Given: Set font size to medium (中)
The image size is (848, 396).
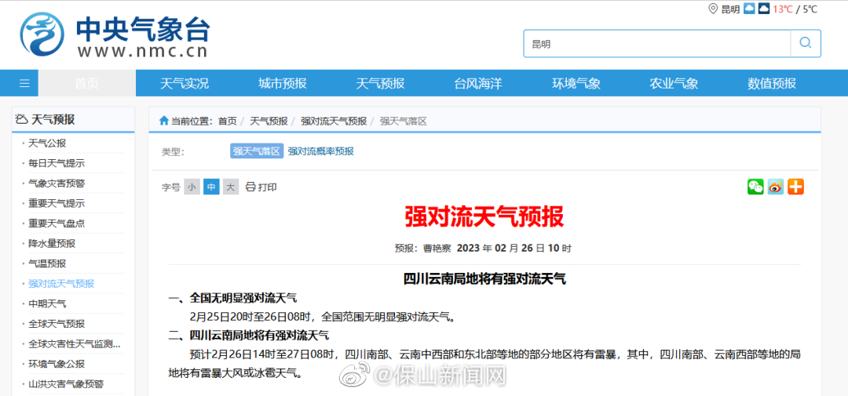Looking at the screenshot, I should (x=211, y=187).
